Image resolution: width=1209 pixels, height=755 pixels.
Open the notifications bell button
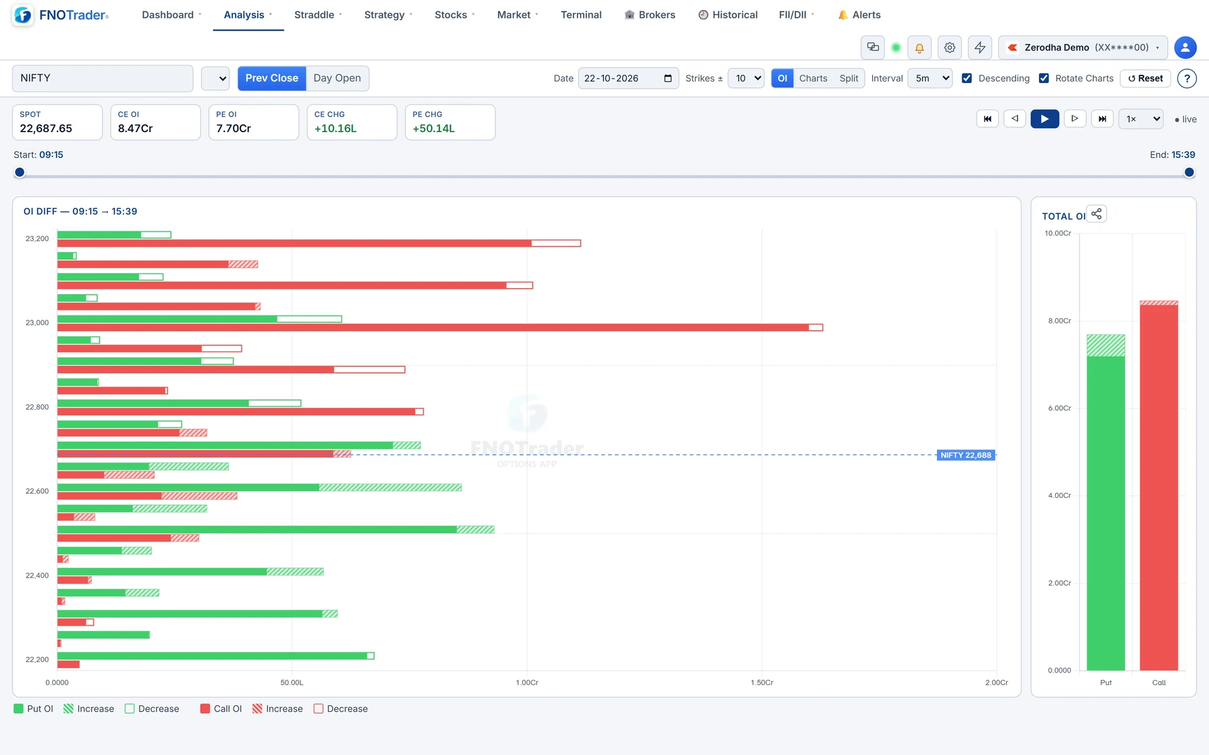pos(919,47)
